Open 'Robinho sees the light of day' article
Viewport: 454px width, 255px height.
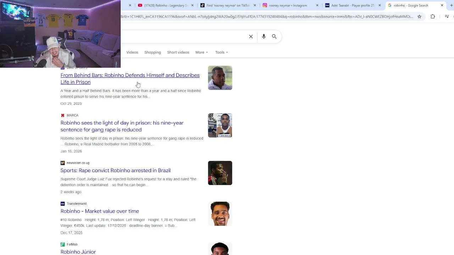pyautogui.click(x=122, y=126)
